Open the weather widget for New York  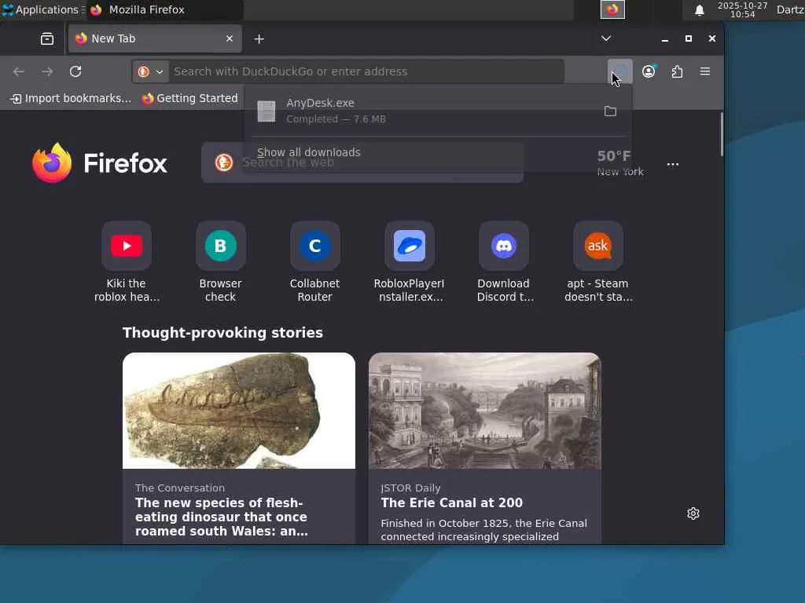[x=619, y=163]
